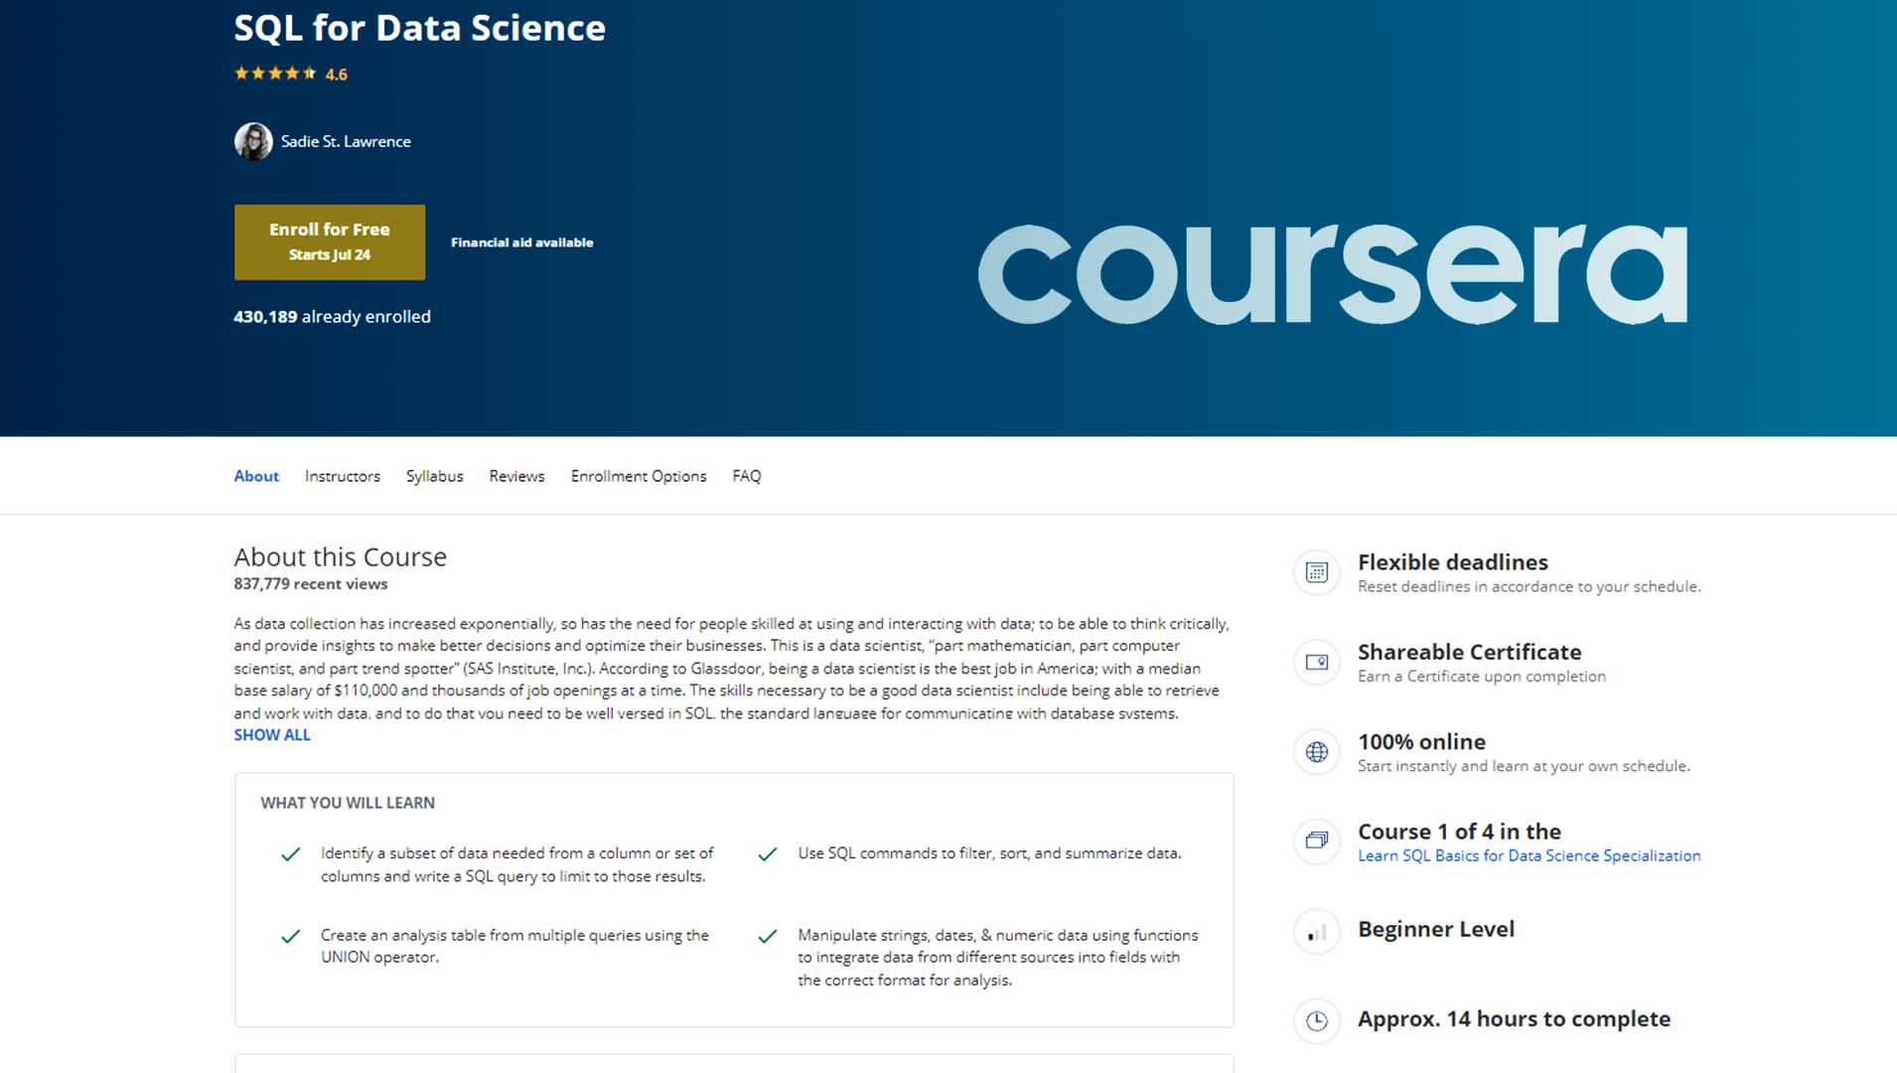Click the Enroll for Free button
The height and width of the screenshot is (1073, 1897).
(329, 241)
